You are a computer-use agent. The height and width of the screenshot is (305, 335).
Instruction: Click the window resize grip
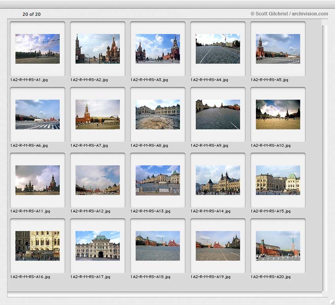[331, 301]
